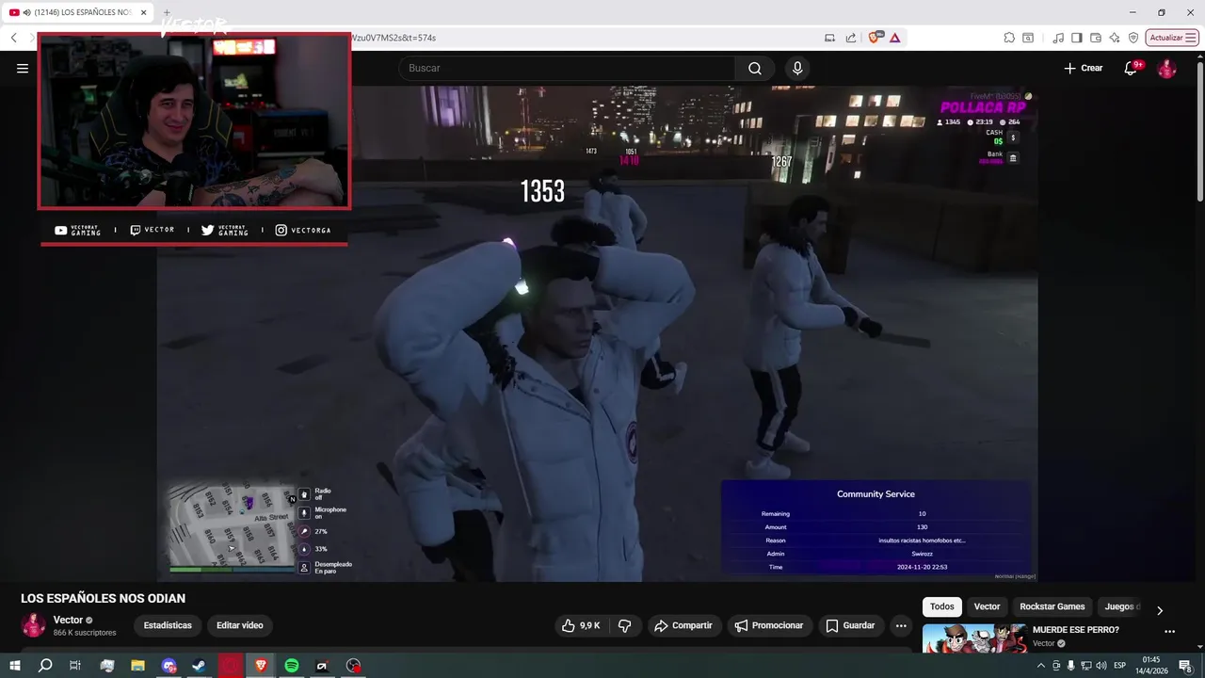
Task: Focus the Buscar search field
Action: [567, 68]
